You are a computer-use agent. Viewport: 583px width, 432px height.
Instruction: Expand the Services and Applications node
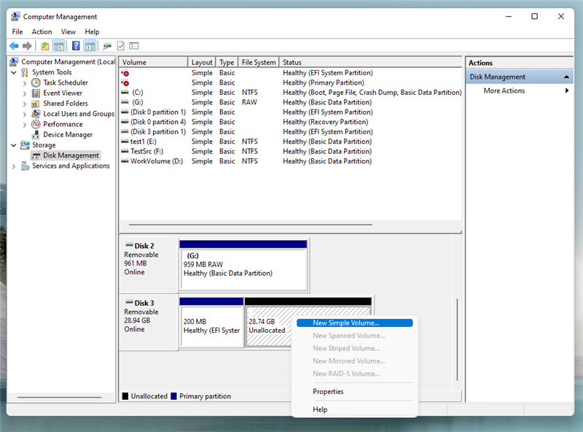[x=14, y=166]
